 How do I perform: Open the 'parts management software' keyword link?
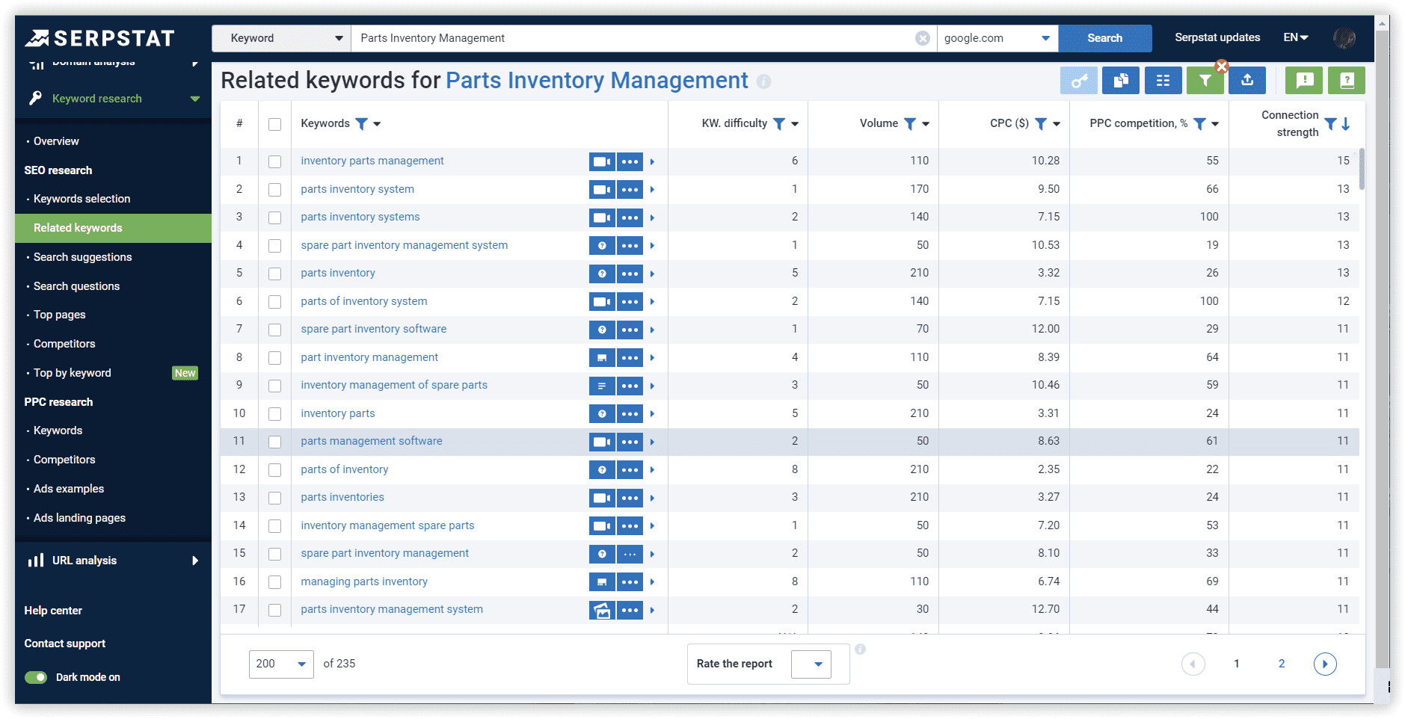371,441
